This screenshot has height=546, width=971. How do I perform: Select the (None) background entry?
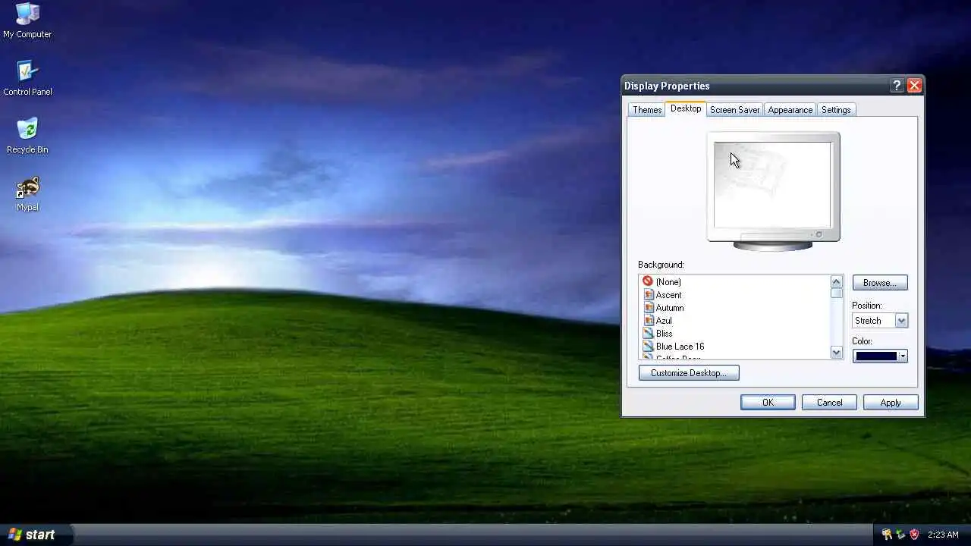(x=668, y=282)
